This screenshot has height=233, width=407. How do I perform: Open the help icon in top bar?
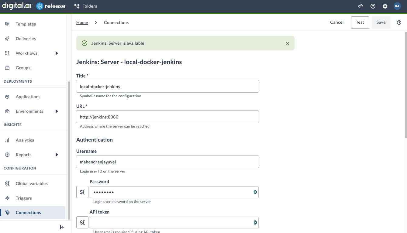[x=373, y=6]
